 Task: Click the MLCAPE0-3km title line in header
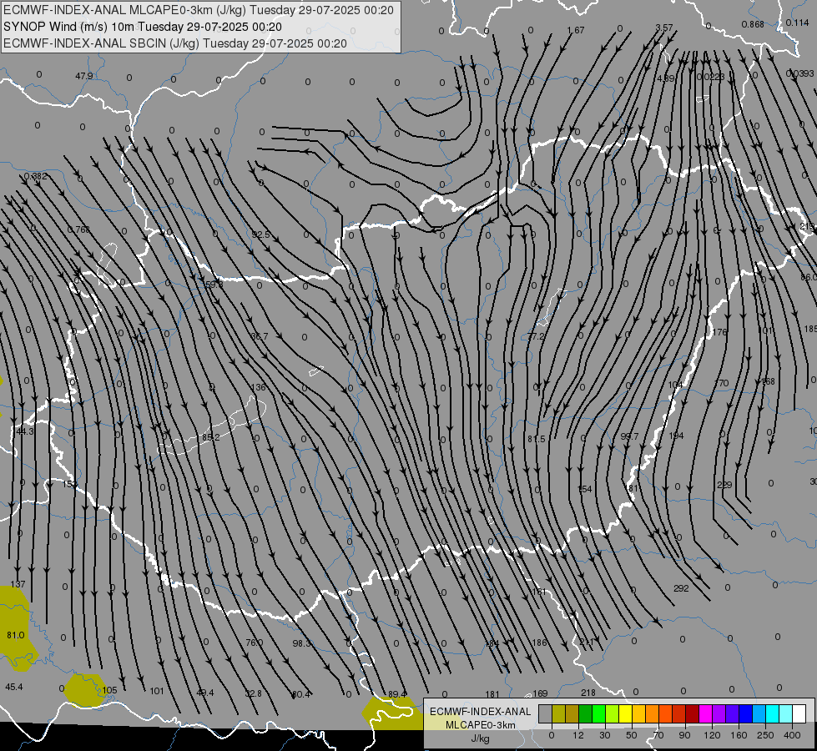coord(199,10)
